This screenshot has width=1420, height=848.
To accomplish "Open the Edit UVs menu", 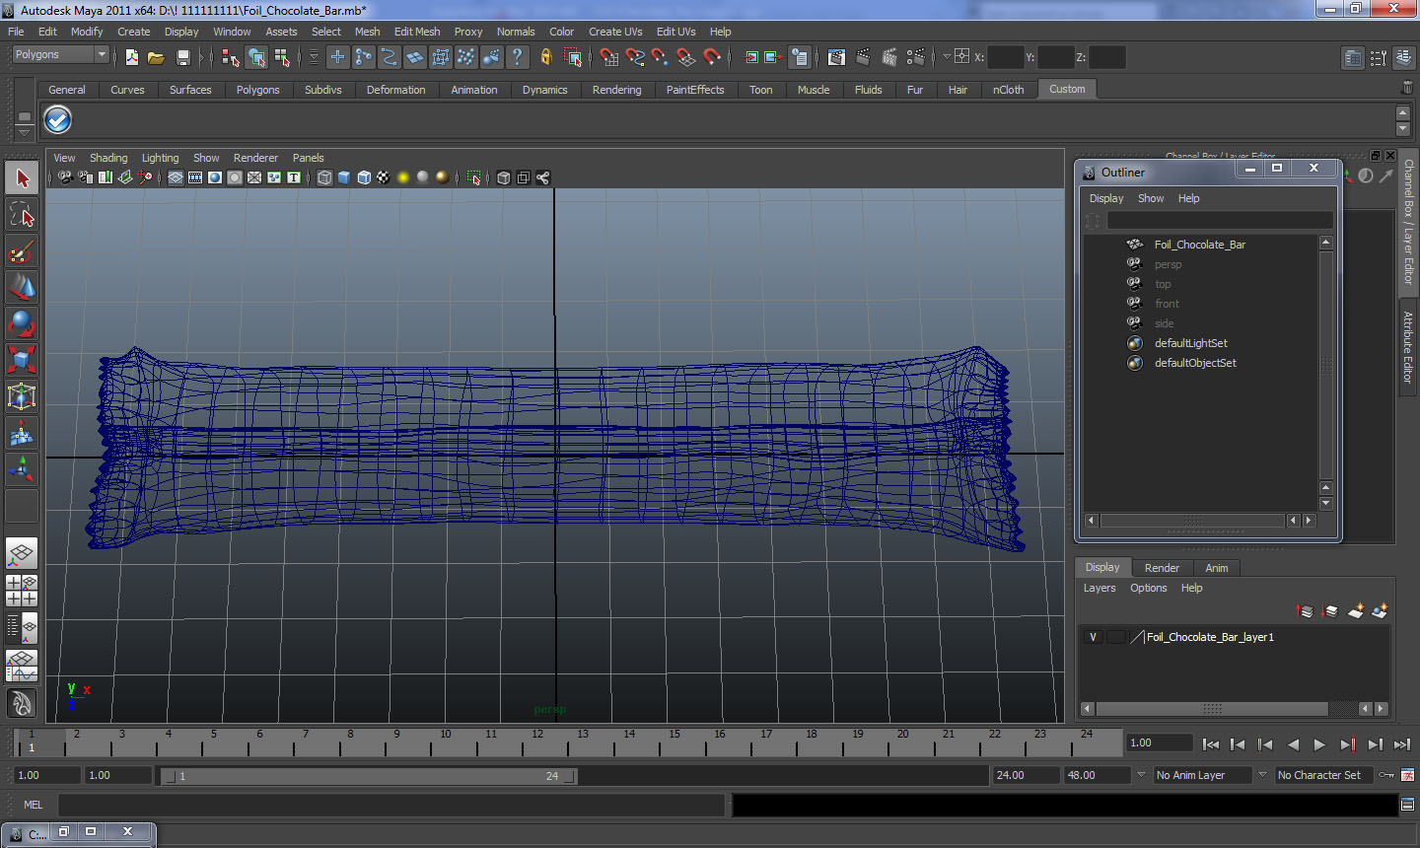I will [675, 32].
